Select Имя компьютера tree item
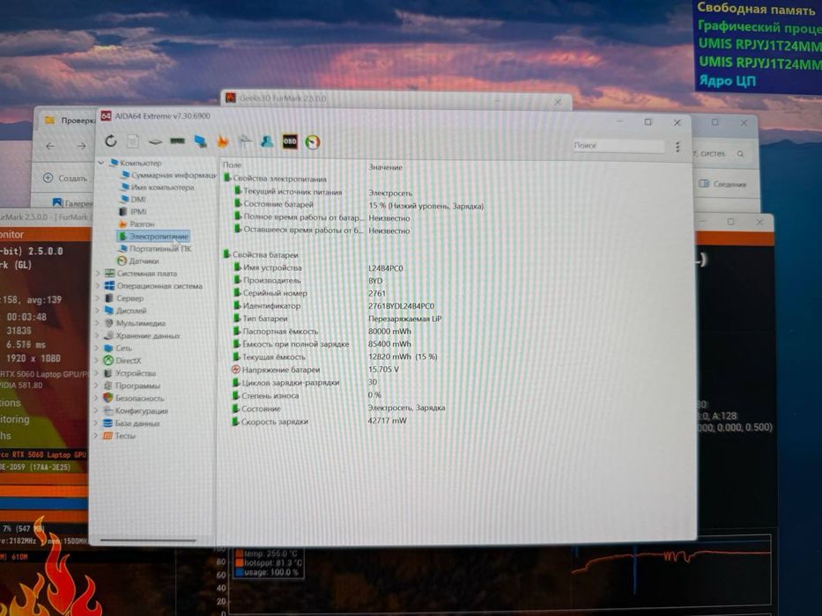This screenshot has height=616, width=822. point(158,187)
